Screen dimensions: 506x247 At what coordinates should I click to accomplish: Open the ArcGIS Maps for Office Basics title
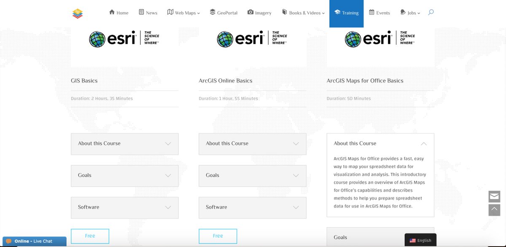pos(365,81)
